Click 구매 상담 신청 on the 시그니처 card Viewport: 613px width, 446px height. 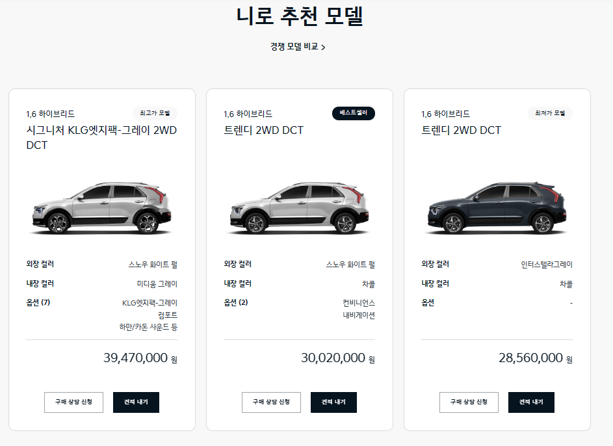pos(73,402)
